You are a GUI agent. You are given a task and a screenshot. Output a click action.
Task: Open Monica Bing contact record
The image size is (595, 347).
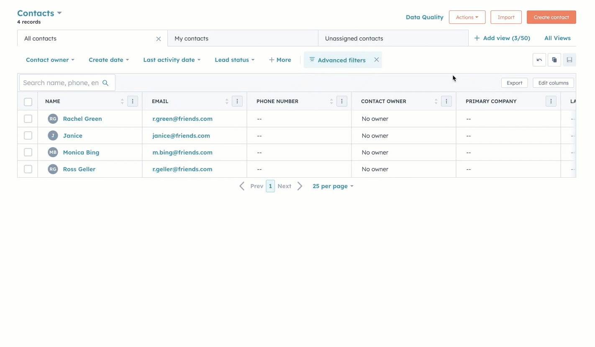click(x=81, y=152)
